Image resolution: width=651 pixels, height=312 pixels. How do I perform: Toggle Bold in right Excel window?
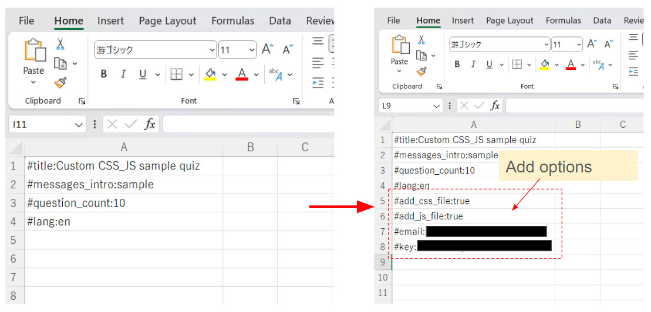pos(457,65)
